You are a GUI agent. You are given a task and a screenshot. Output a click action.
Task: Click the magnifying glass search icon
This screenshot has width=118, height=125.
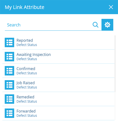pyautogui.click(x=96, y=25)
